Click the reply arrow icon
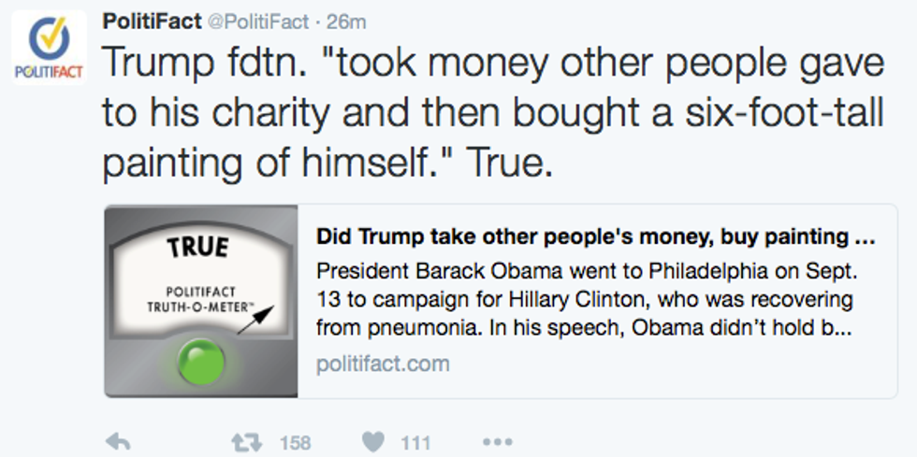 tap(117, 442)
